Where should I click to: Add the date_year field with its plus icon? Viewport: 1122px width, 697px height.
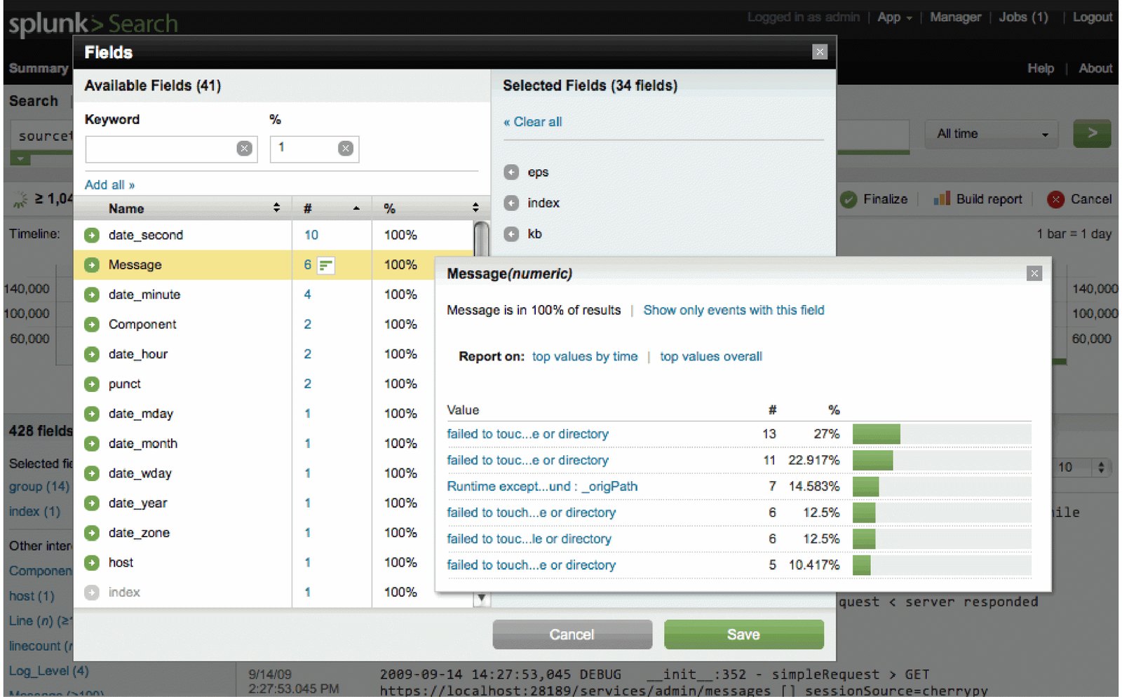point(92,503)
